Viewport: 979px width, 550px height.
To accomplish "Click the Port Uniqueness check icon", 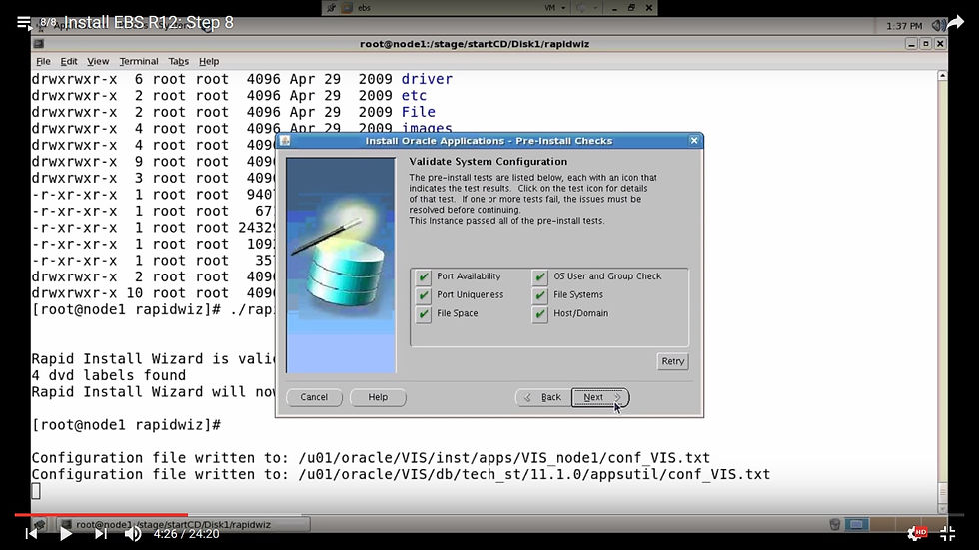I will coord(424,294).
